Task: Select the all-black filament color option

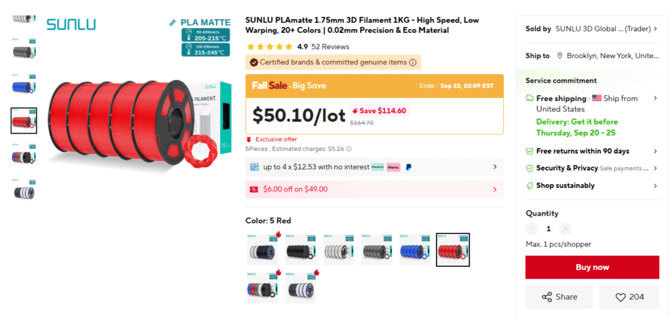Action: click(x=301, y=250)
